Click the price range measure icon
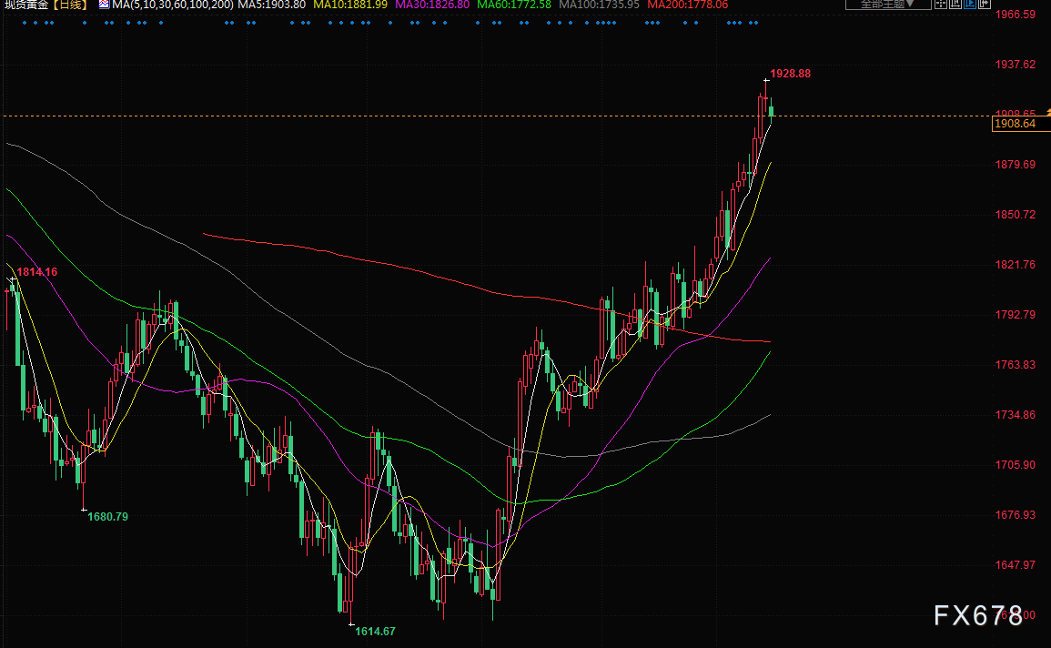Viewport: 1051px width, 648px height. 955,4
